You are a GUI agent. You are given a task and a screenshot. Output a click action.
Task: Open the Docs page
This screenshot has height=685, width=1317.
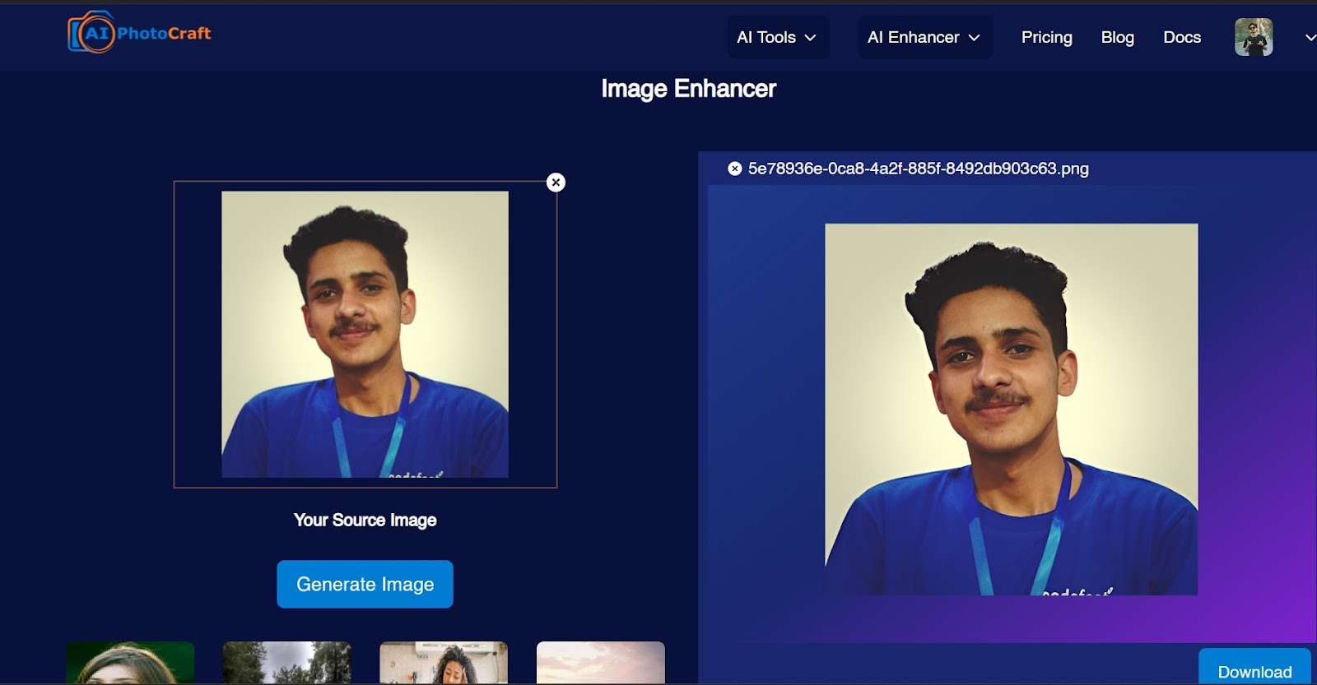pyautogui.click(x=1181, y=37)
